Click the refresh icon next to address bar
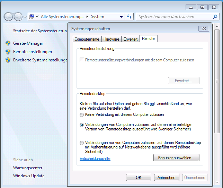The image size is (223, 188). tap(130, 17)
